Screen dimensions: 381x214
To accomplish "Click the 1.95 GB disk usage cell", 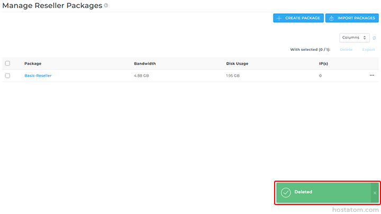I will (x=233, y=76).
